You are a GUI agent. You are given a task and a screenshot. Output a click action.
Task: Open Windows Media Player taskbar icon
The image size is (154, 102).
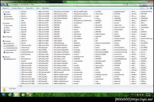[x=23, y=95]
